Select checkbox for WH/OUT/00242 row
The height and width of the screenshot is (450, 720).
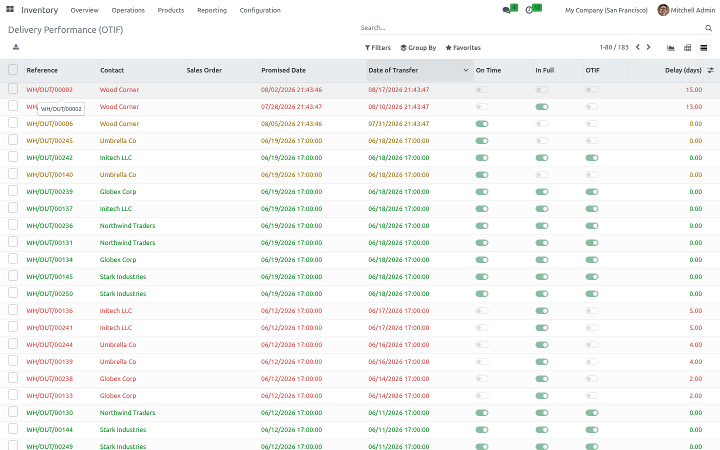pyautogui.click(x=13, y=157)
